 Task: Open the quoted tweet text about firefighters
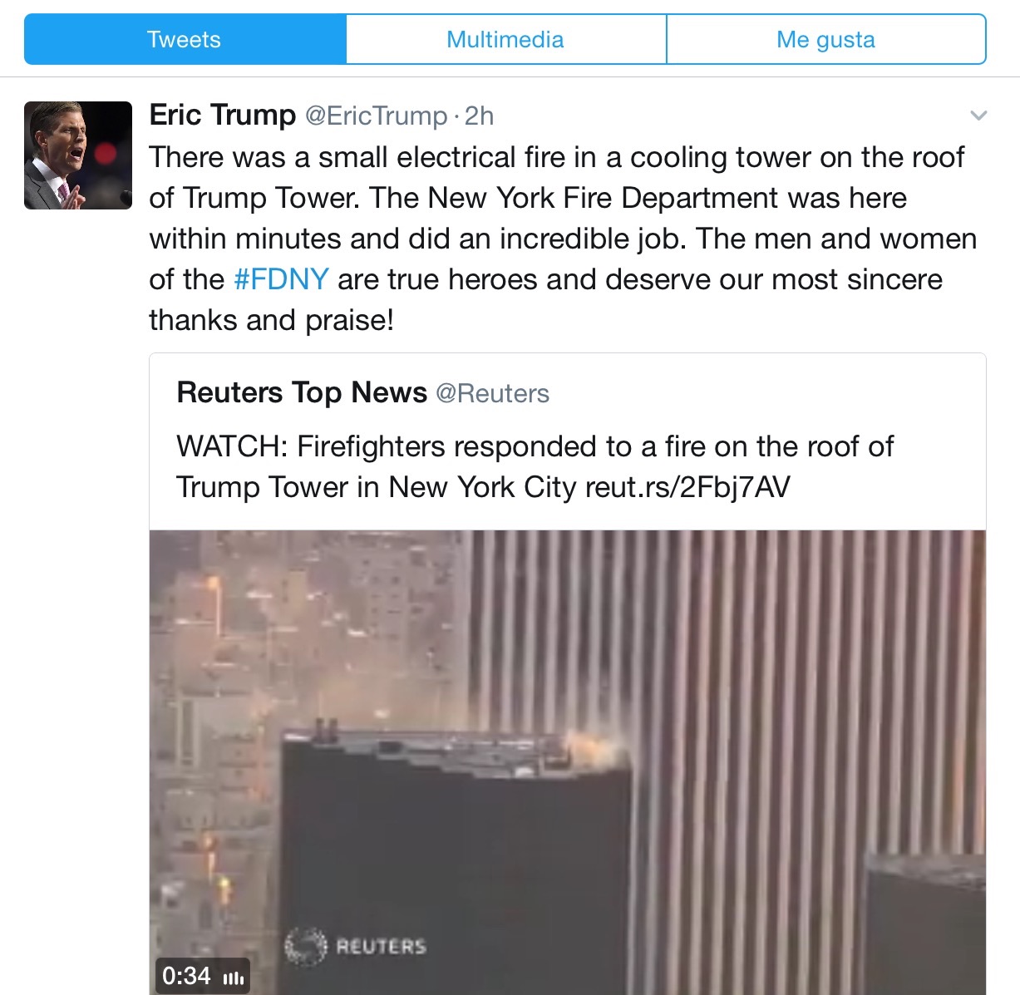535,466
